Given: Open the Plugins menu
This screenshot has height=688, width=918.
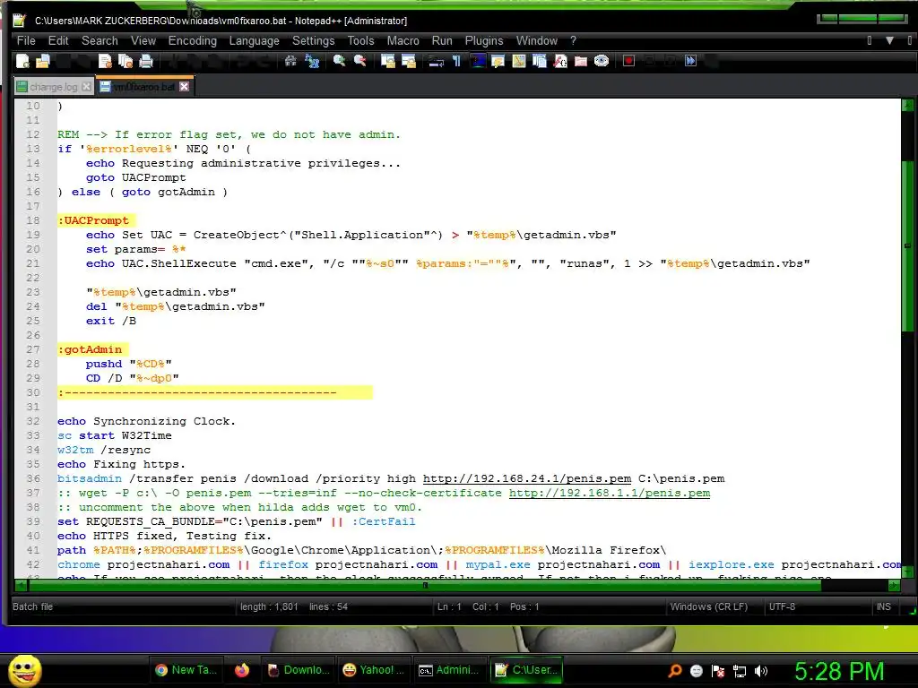Looking at the screenshot, I should (484, 41).
